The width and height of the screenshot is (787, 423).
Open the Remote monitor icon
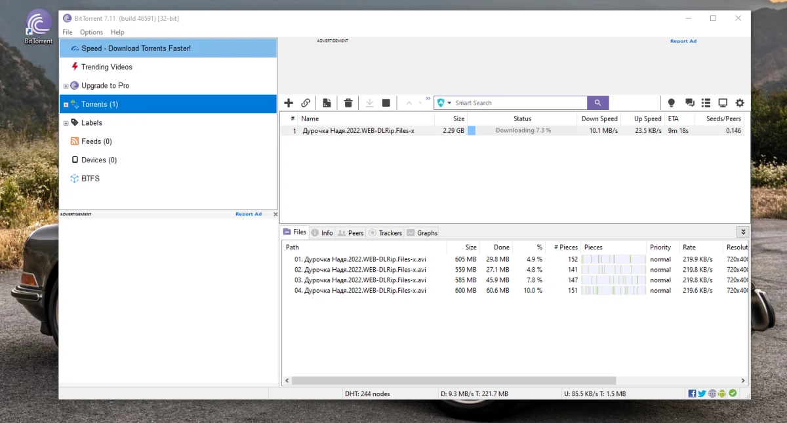(723, 103)
